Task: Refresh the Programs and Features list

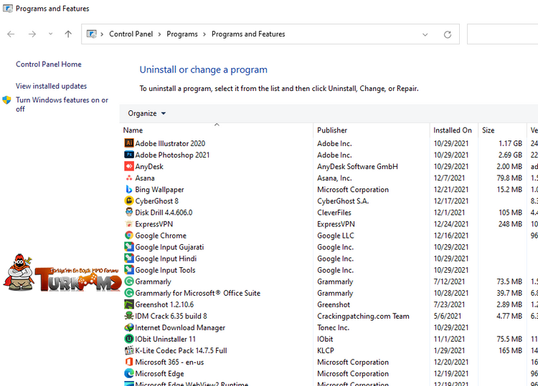Action: (448, 34)
